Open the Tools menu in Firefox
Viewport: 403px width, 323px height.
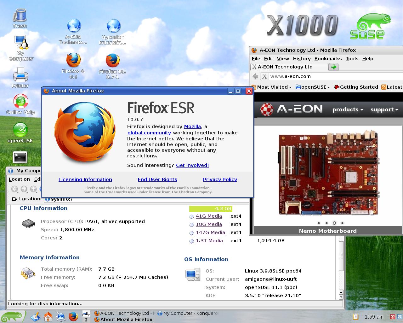pyautogui.click(x=352, y=59)
